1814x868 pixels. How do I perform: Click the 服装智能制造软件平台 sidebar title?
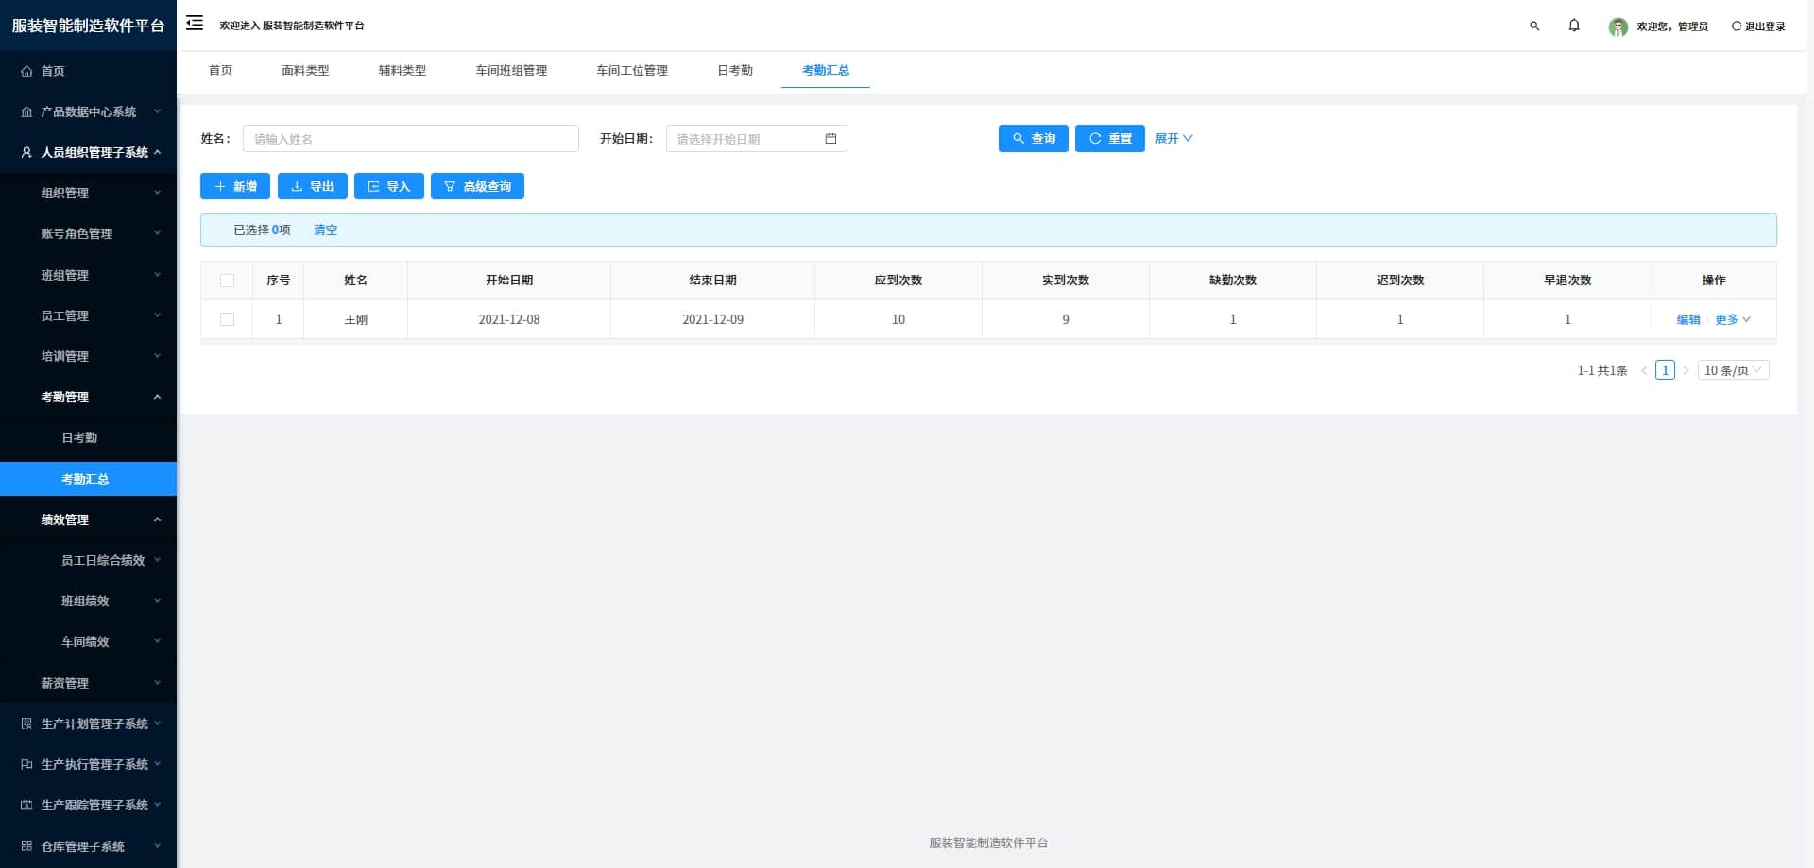88,26
